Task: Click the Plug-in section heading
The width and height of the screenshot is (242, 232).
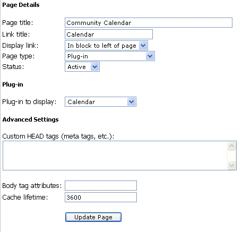Action: [x=13, y=84]
